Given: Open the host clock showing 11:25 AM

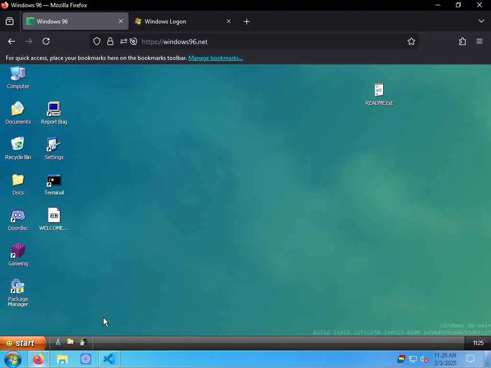Looking at the screenshot, I should click(445, 359).
